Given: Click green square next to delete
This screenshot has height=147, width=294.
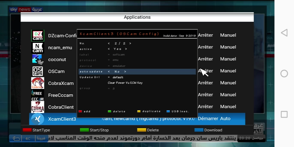Looking at the screenshot, I should click(x=110, y=111).
